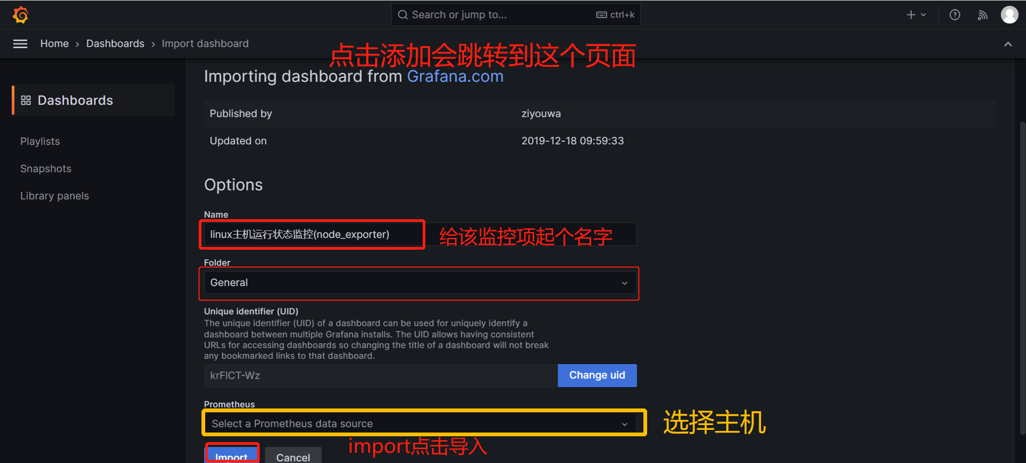Open the hamburger navigation menu
The height and width of the screenshot is (463, 1026).
pos(20,44)
